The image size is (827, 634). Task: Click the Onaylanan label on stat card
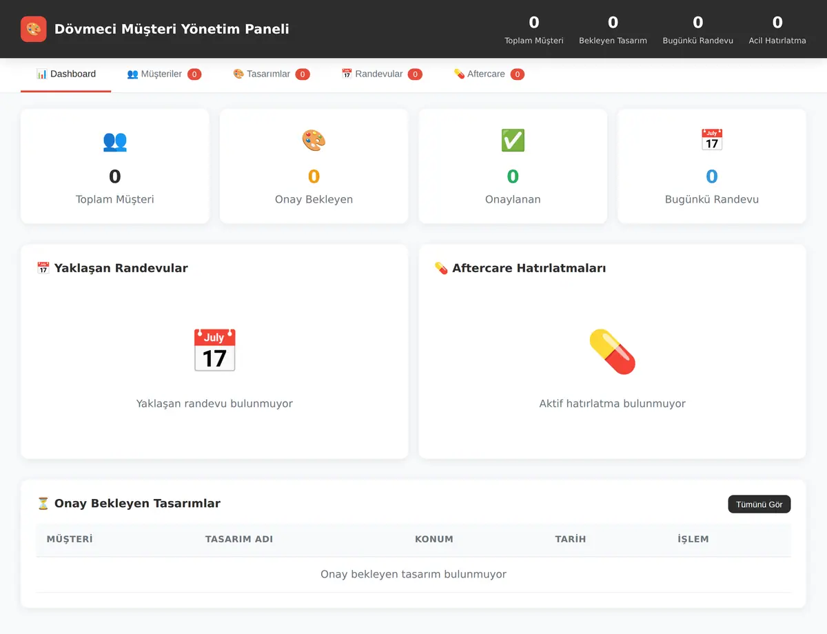(x=513, y=199)
